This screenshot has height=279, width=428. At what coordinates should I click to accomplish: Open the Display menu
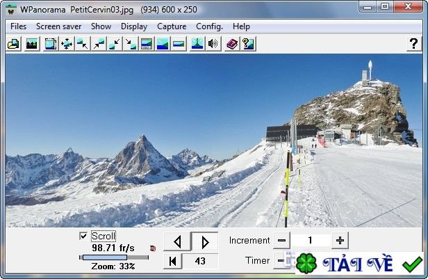[x=134, y=26]
